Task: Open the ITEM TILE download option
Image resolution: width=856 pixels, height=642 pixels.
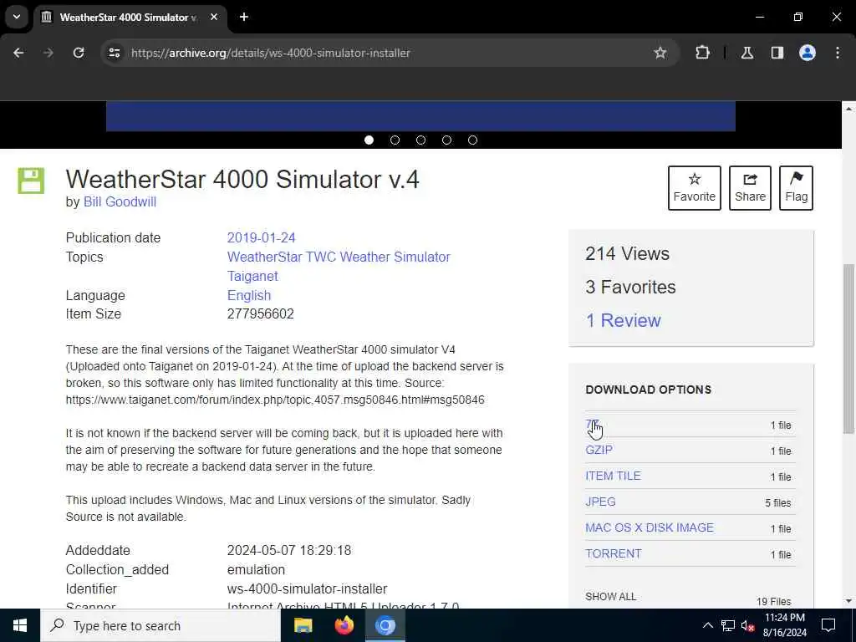Action: point(613,476)
